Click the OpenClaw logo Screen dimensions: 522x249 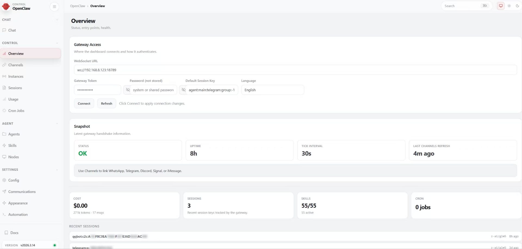(6, 7)
